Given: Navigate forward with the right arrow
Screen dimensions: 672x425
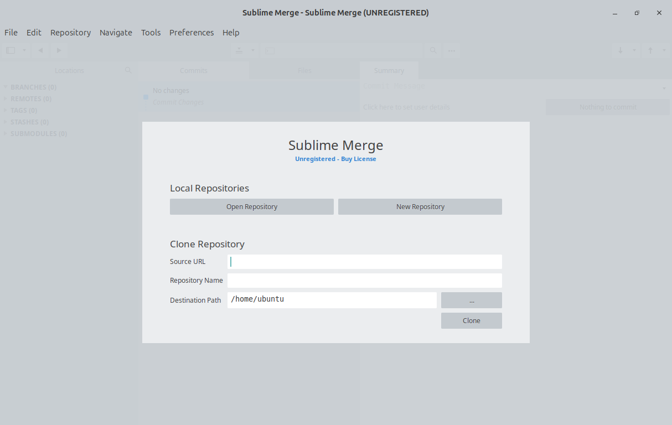Looking at the screenshot, I should tap(58, 50).
